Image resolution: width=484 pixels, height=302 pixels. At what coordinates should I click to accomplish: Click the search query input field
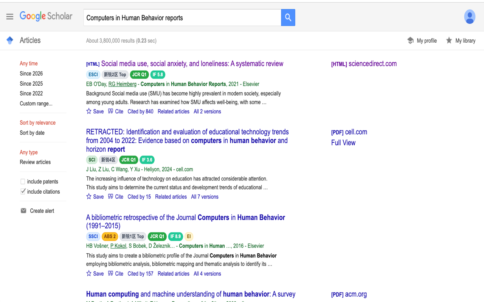[182, 18]
